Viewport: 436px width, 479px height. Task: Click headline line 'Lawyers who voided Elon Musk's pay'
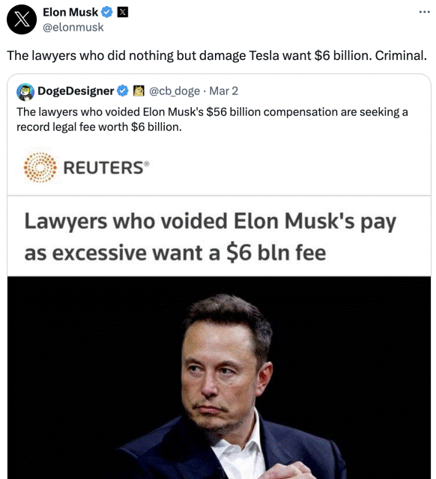coord(210,222)
